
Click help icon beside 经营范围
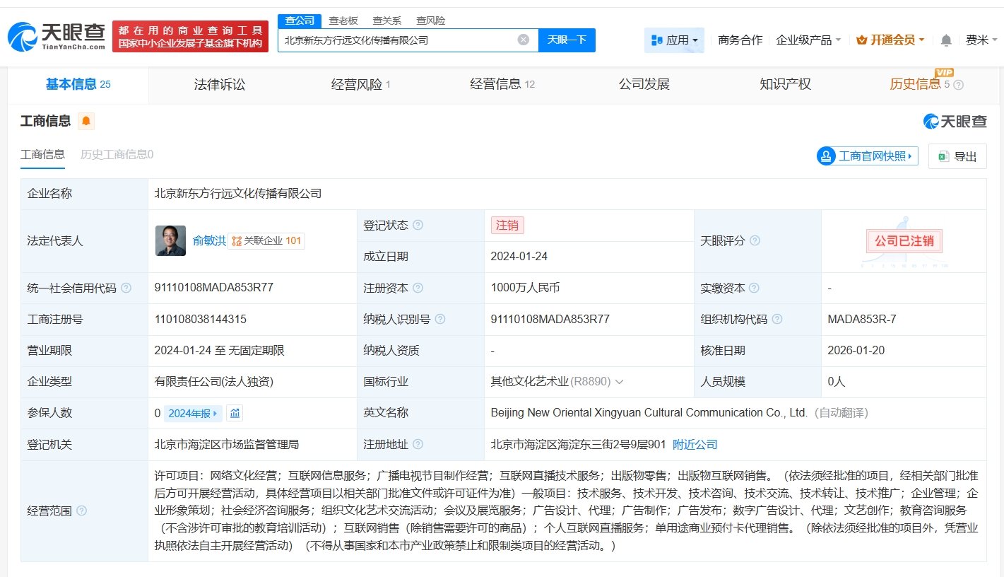[x=82, y=511]
